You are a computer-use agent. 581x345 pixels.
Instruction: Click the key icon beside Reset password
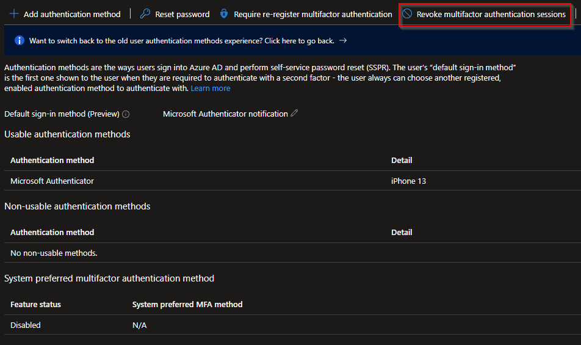[x=145, y=14]
